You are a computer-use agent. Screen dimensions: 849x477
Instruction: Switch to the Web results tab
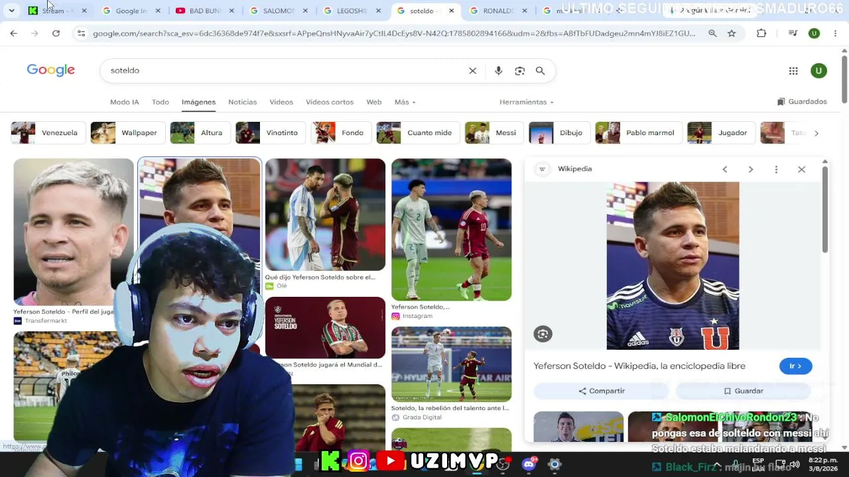point(374,102)
